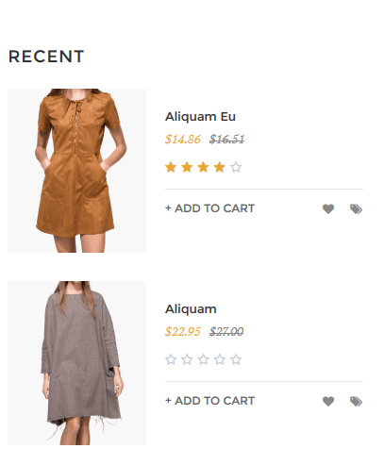The height and width of the screenshot is (465, 384).
Task: Click tag icon for gray Aliquam dress
Action: coord(356,401)
